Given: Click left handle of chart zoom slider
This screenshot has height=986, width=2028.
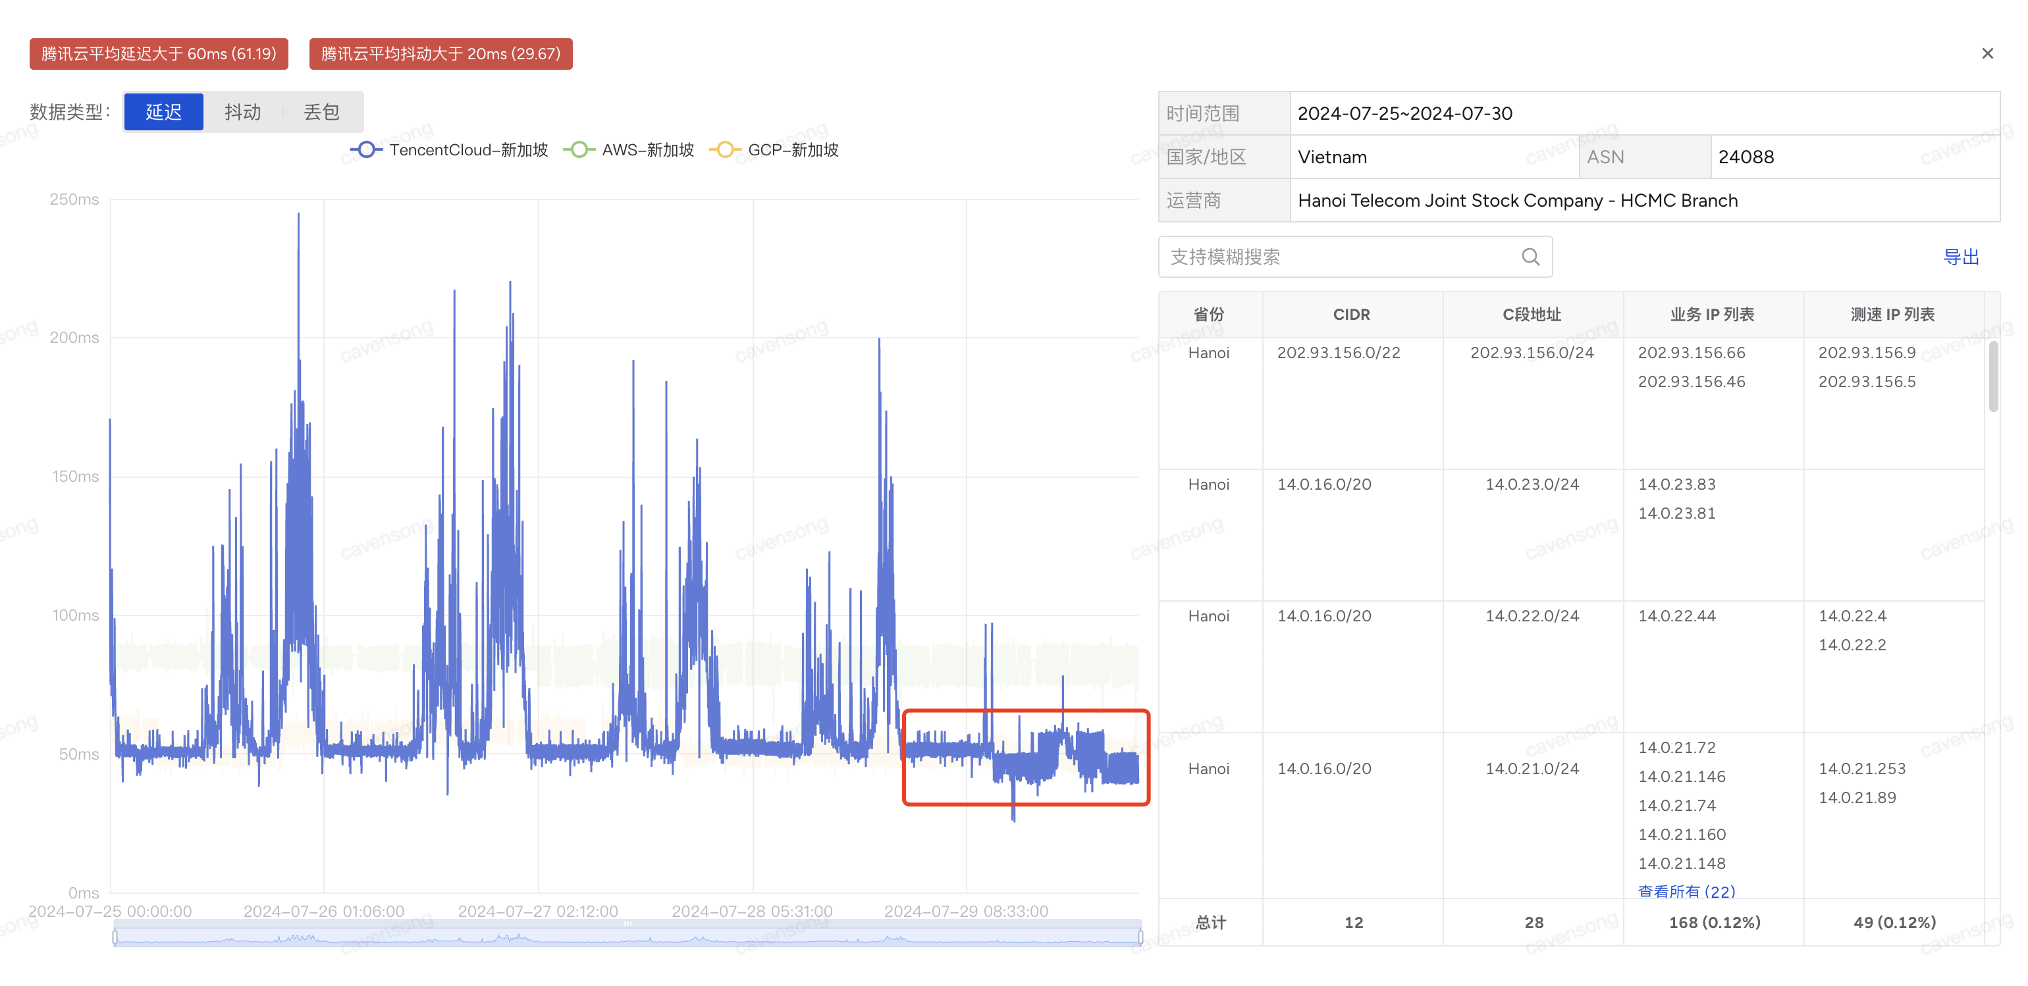Looking at the screenshot, I should 115,937.
